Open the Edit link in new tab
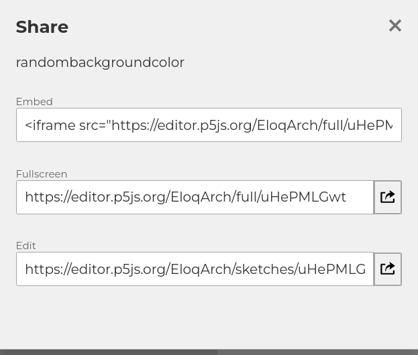 [388, 269]
